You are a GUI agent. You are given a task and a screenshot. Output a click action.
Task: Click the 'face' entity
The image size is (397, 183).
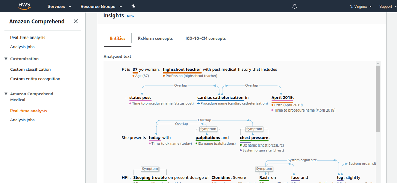(x=295, y=177)
